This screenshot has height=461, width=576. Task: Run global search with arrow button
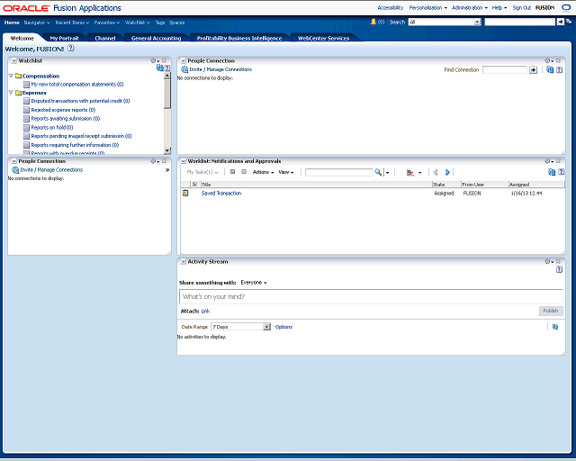[560, 22]
